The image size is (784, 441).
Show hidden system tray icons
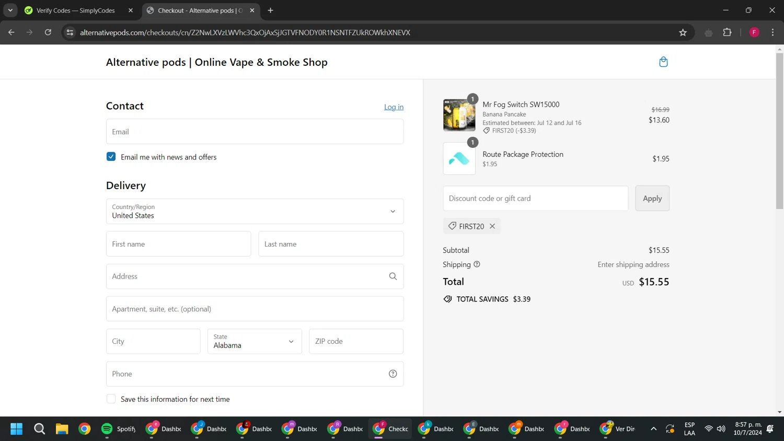click(653, 429)
